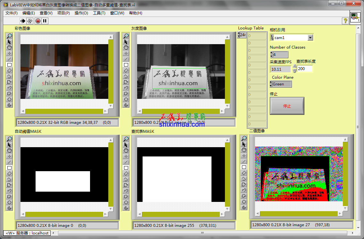The image size is (364, 239).
Task: Open context help with the question mark icon
Action: (345, 21)
